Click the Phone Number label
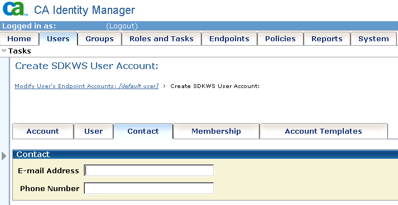Screen dimensions: 398x205 (x=50, y=188)
